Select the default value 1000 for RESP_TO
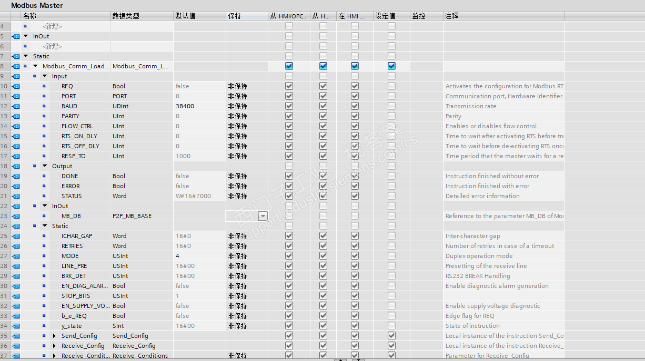This screenshot has height=361, width=645. [199, 156]
